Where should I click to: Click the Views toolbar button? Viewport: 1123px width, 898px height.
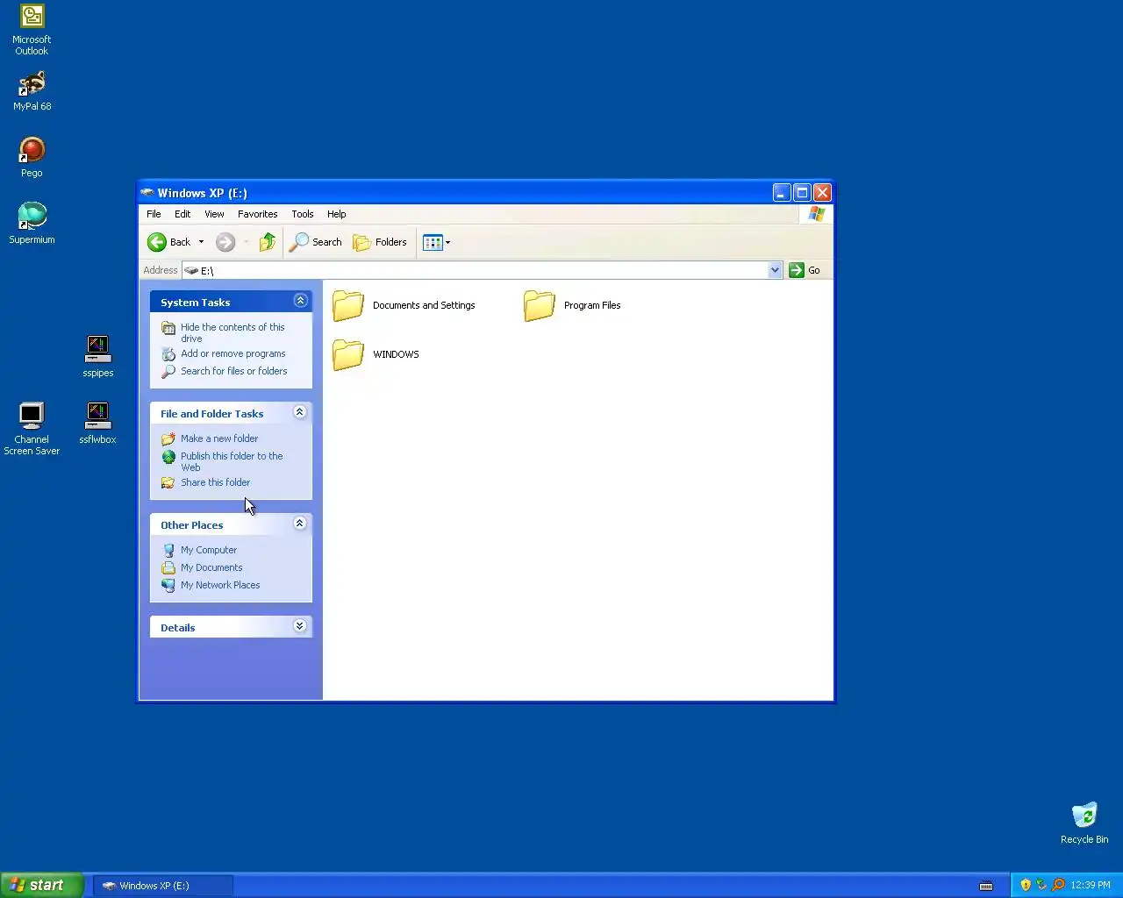click(x=433, y=242)
